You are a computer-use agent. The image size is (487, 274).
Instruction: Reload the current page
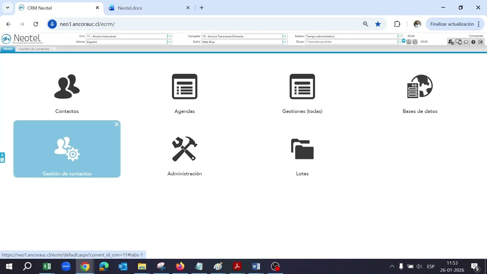point(36,24)
